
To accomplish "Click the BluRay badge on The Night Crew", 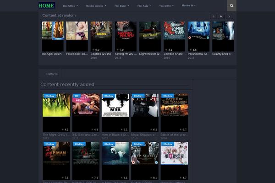I will (49, 96).
